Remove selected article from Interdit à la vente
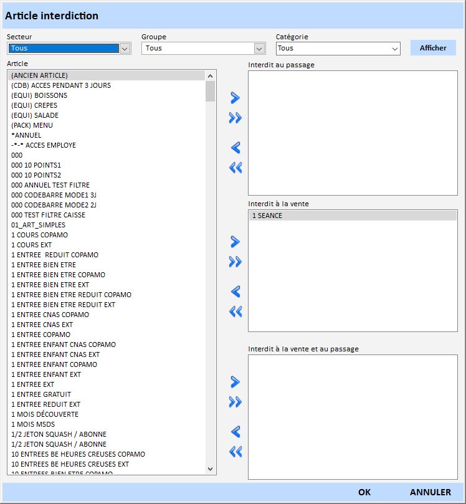Viewport: 466px width, 504px height. coord(235,292)
